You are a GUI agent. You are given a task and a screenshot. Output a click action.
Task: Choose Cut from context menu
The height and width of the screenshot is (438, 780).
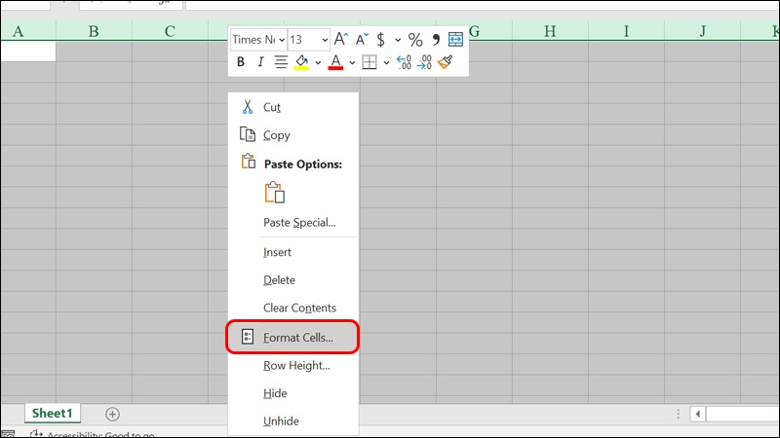(x=293, y=107)
